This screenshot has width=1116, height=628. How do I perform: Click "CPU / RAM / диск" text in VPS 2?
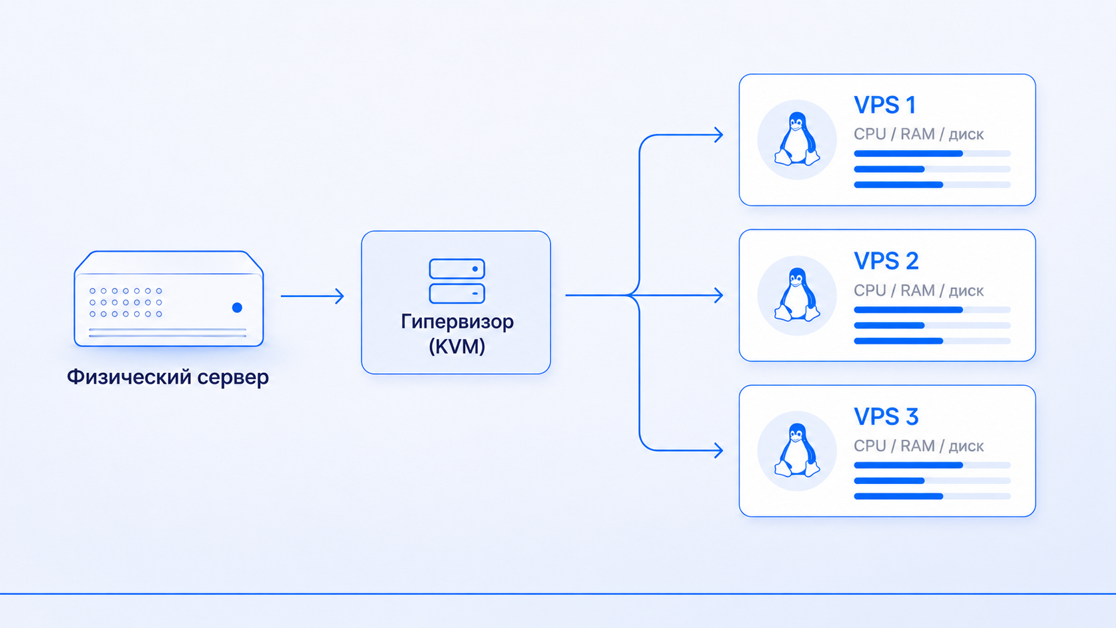[918, 290]
